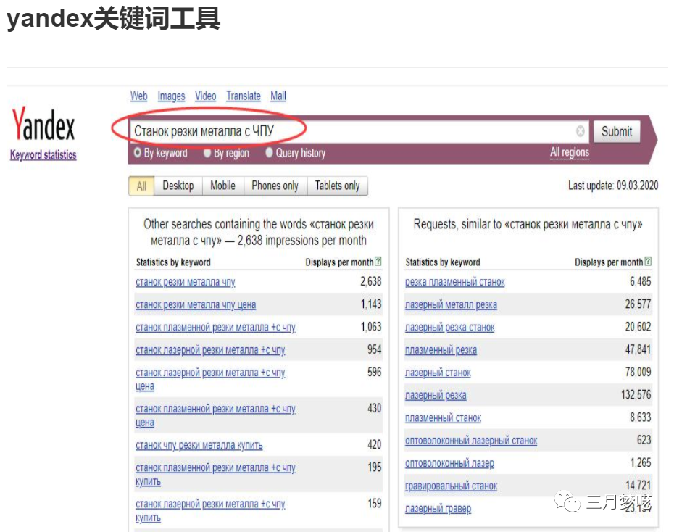This screenshot has height=532, width=674.
Task: Open keyword link 'плазменный резка'
Action: pyautogui.click(x=441, y=350)
